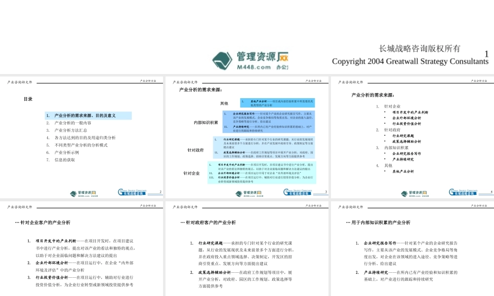Click the 长城战略咨询 logo on the 目录 slide
This screenshot has height=296, width=494.
point(132,192)
